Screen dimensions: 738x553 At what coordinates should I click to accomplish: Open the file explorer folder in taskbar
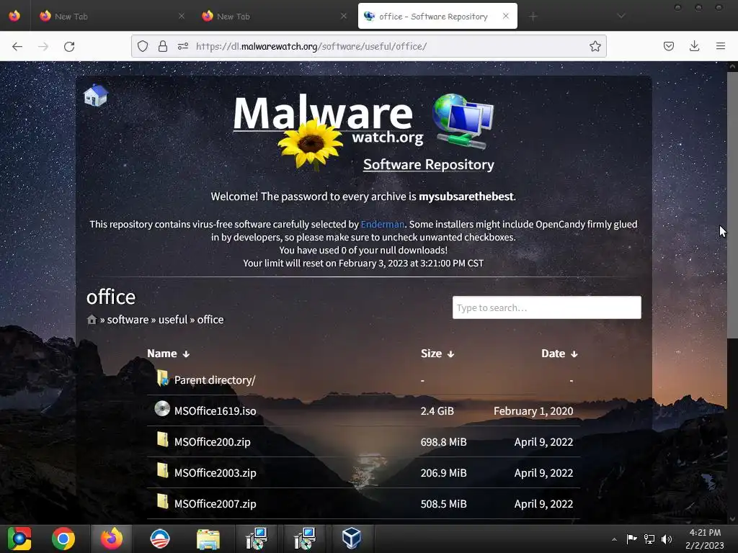208,539
